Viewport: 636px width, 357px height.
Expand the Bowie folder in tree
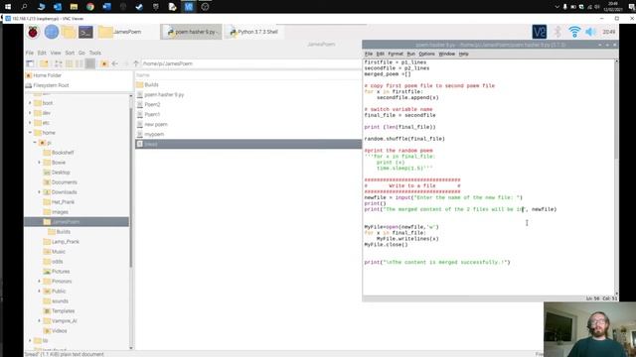(x=40, y=163)
